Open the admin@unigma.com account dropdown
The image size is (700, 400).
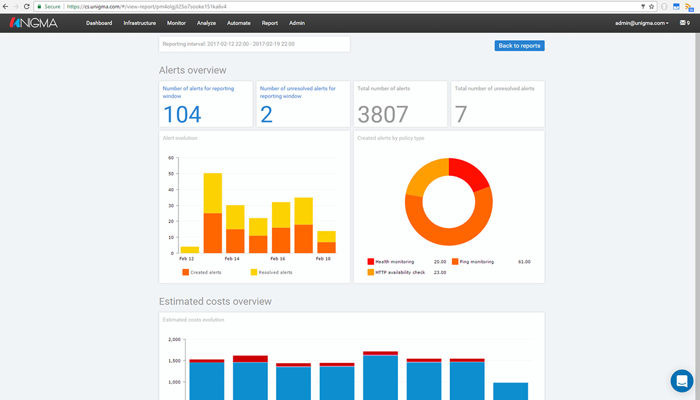(642, 23)
